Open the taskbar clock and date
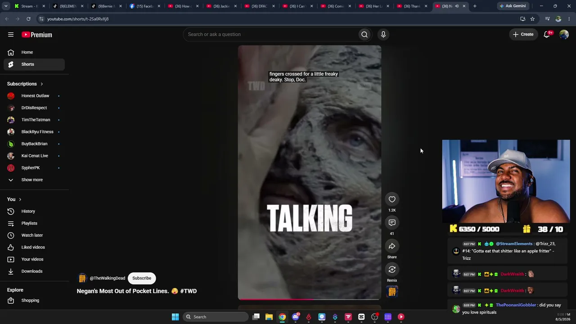This screenshot has width=576, height=324. (562, 317)
